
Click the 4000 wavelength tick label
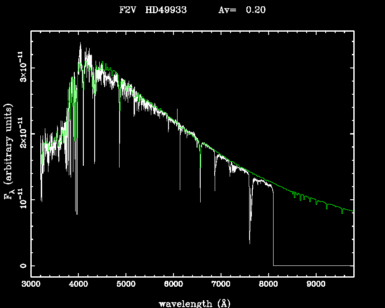[78, 284]
